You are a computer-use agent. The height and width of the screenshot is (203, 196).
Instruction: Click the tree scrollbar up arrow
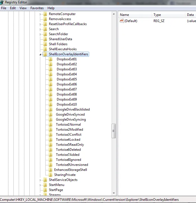click(x=114, y=14)
